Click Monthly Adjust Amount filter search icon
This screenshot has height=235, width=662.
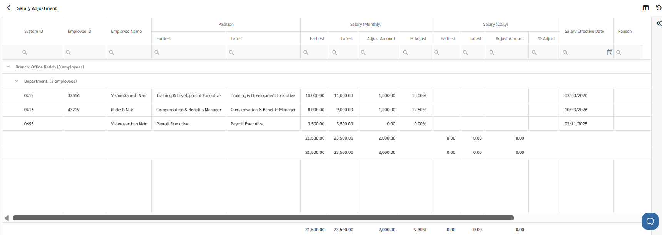363,52
